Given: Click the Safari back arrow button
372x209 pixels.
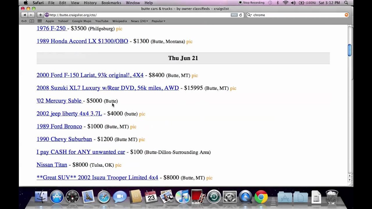Looking at the screenshot, I should point(24,15).
